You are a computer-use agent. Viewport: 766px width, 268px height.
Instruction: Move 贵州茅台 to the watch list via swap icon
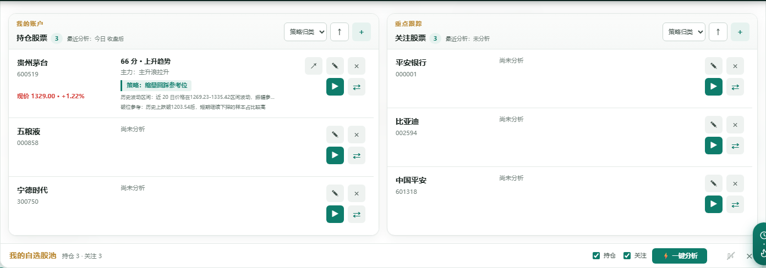point(357,87)
